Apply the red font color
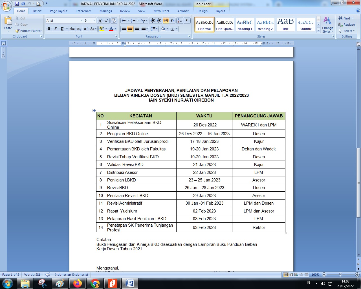The width and height of the screenshot is (361, 289). click(x=111, y=29)
